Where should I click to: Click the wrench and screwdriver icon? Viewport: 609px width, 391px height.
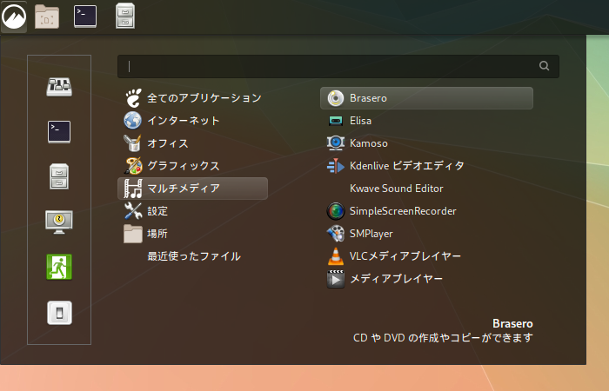[x=133, y=211]
